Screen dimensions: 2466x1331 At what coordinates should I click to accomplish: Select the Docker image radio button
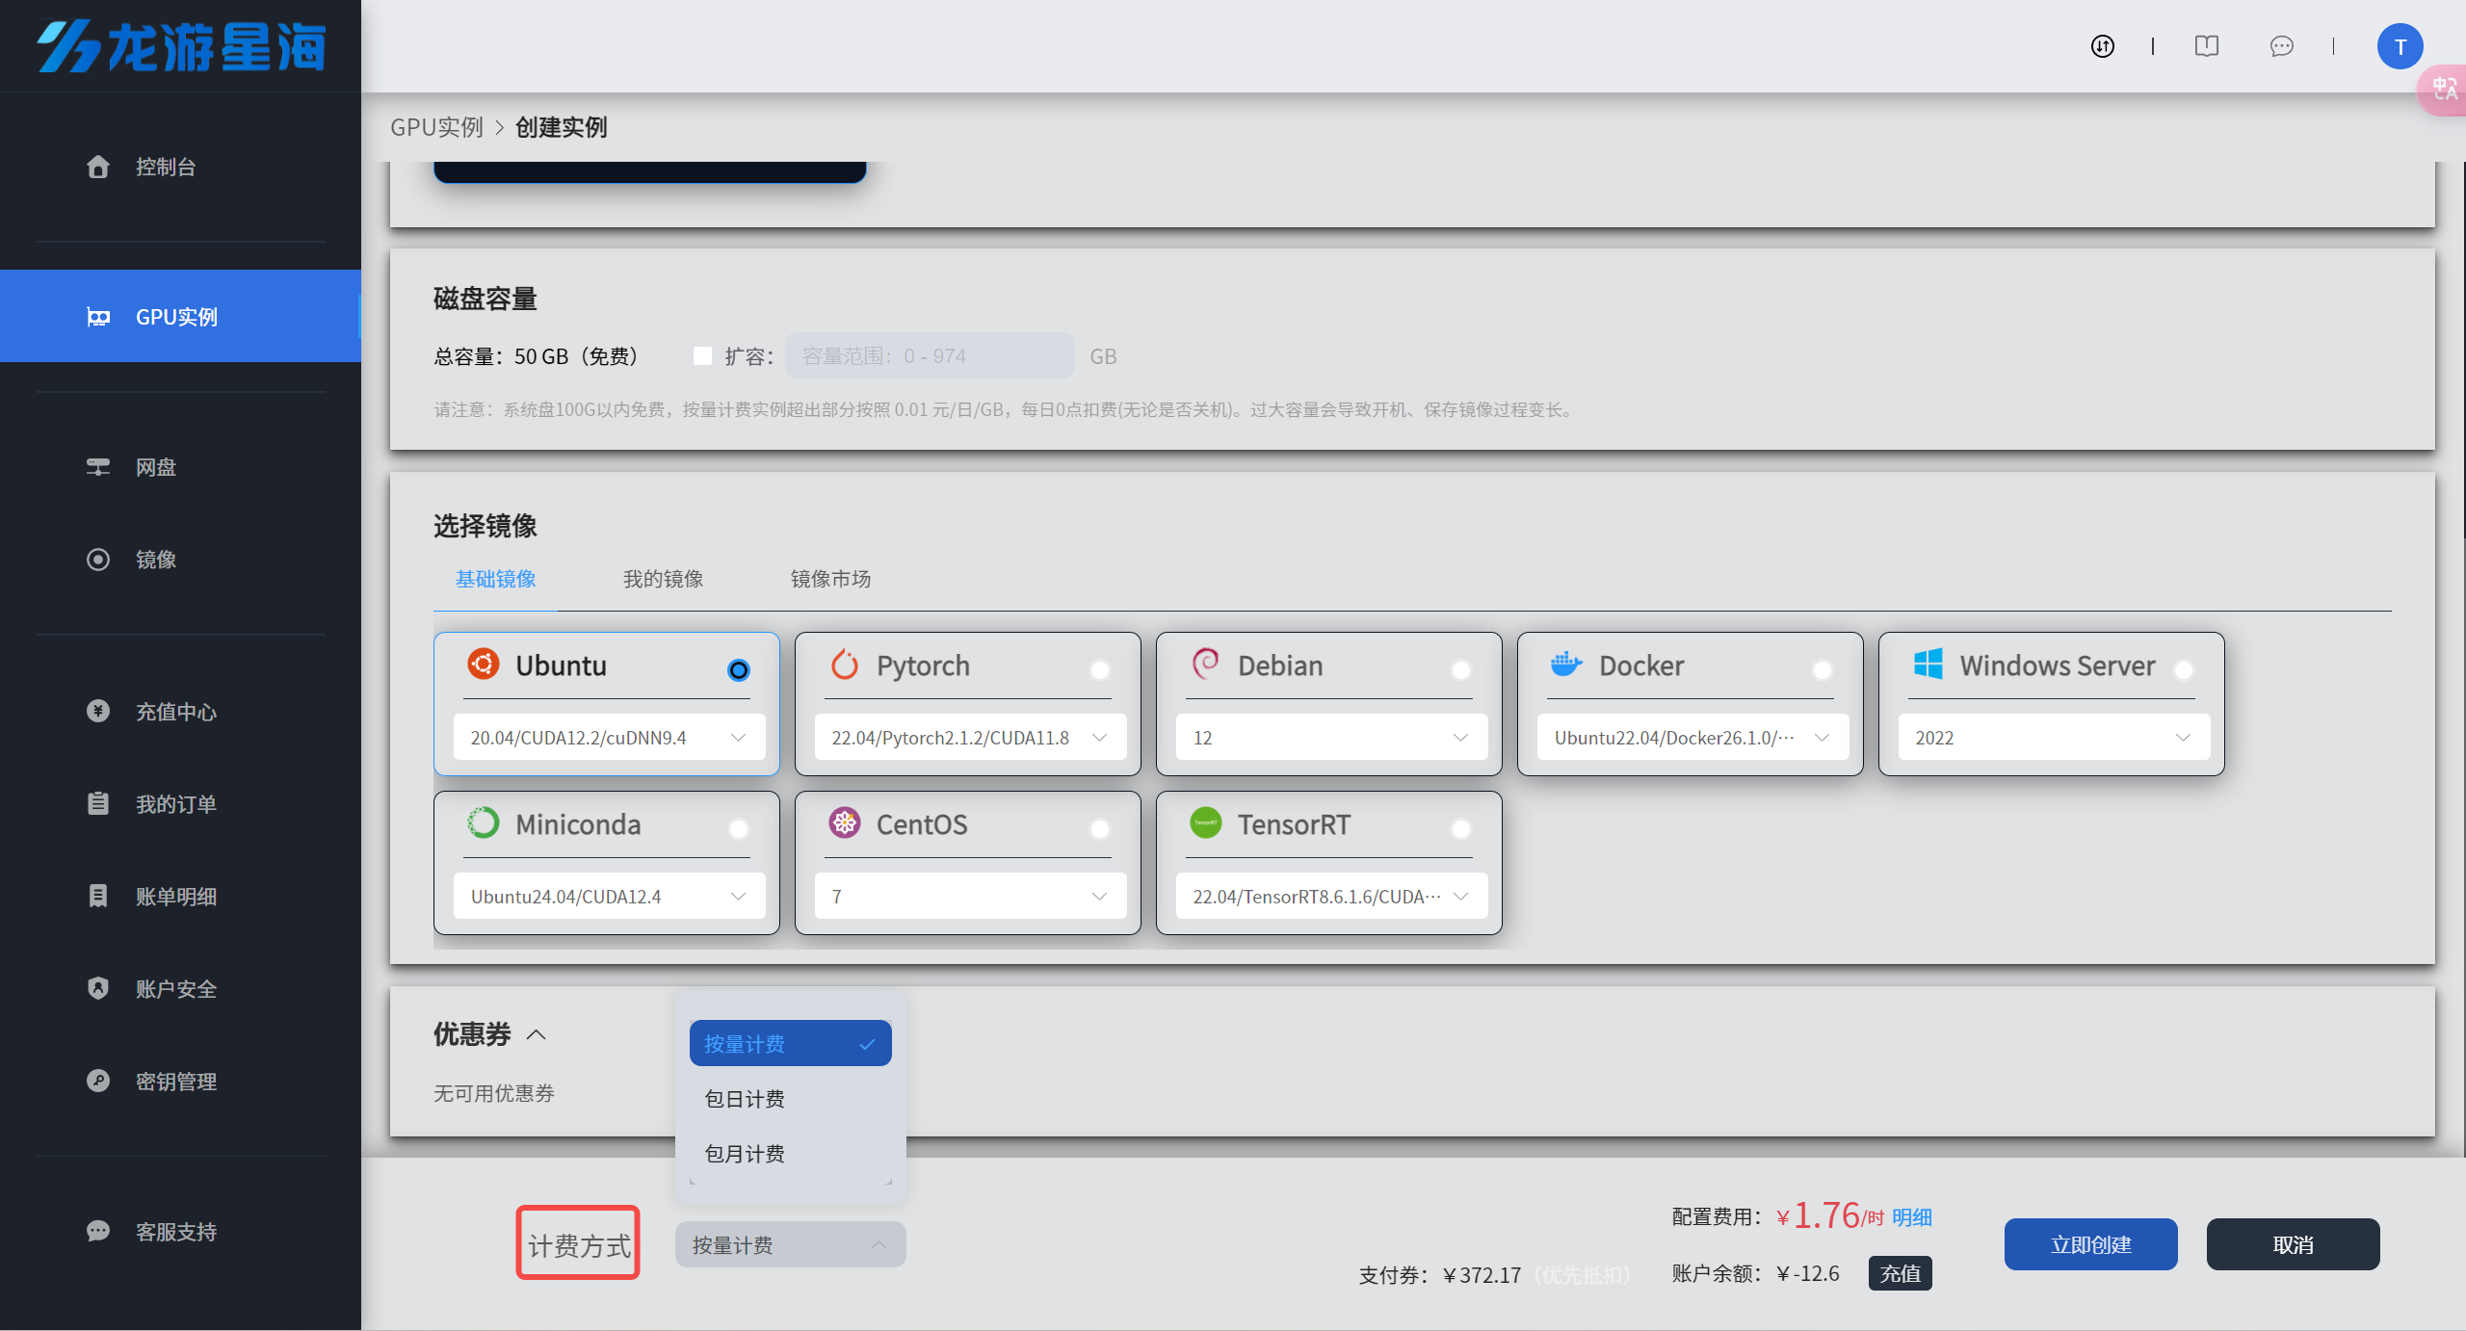[x=1822, y=669]
